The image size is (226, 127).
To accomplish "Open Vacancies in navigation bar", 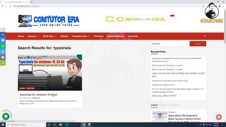I will pyautogui.click(x=133, y=36).
